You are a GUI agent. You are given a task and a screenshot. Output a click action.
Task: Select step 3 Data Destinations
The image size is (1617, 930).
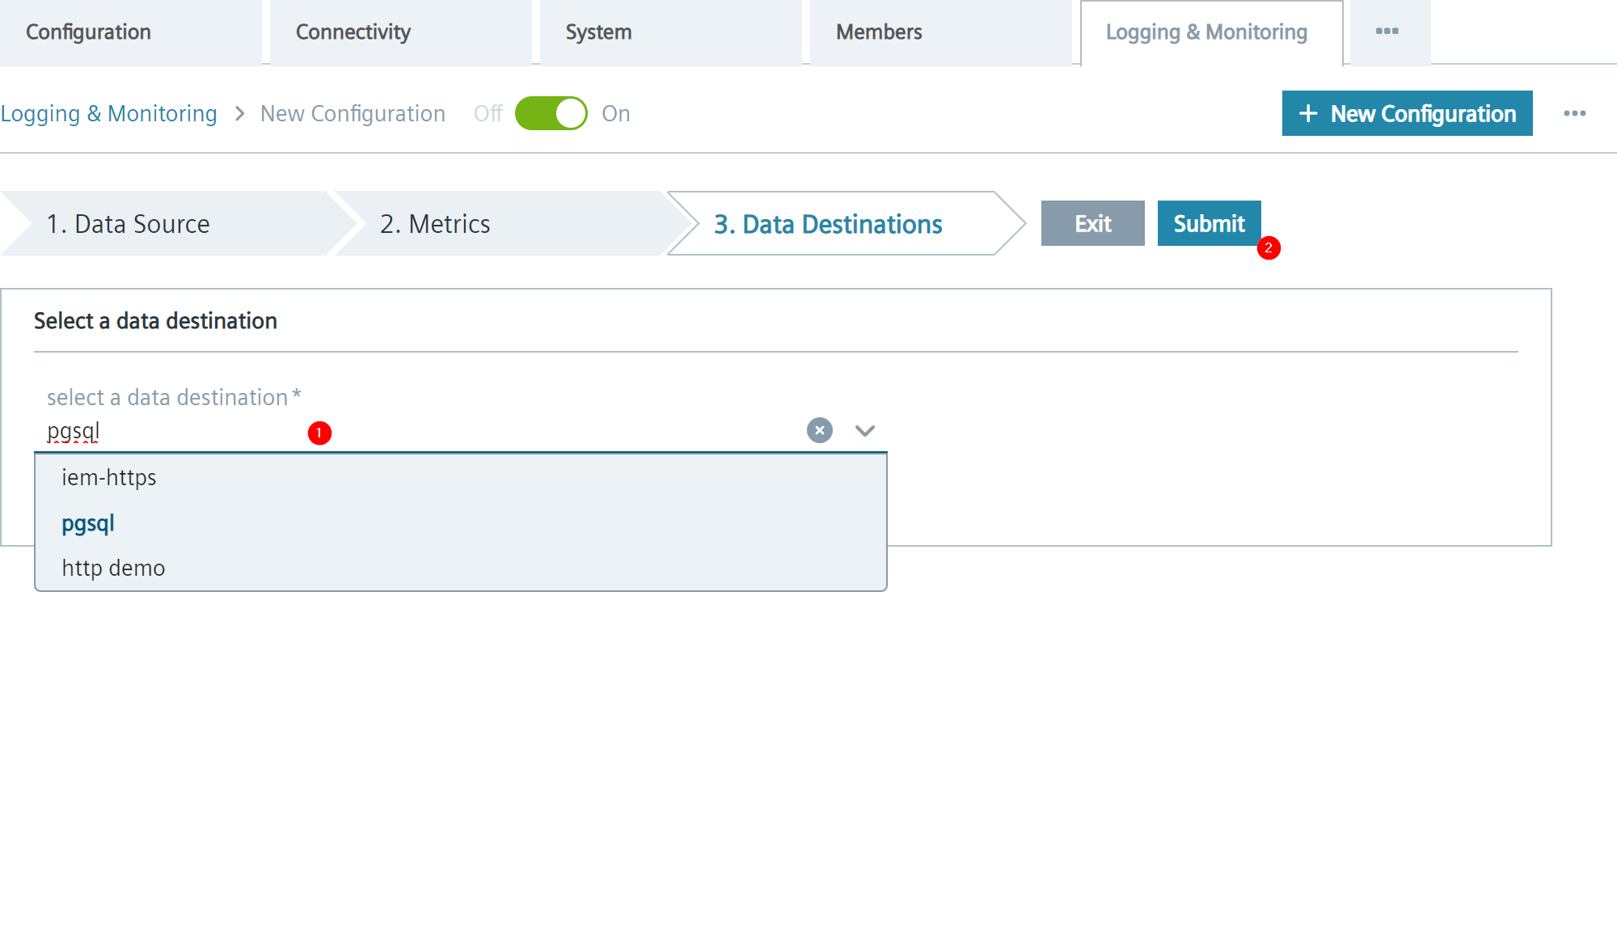828,224
